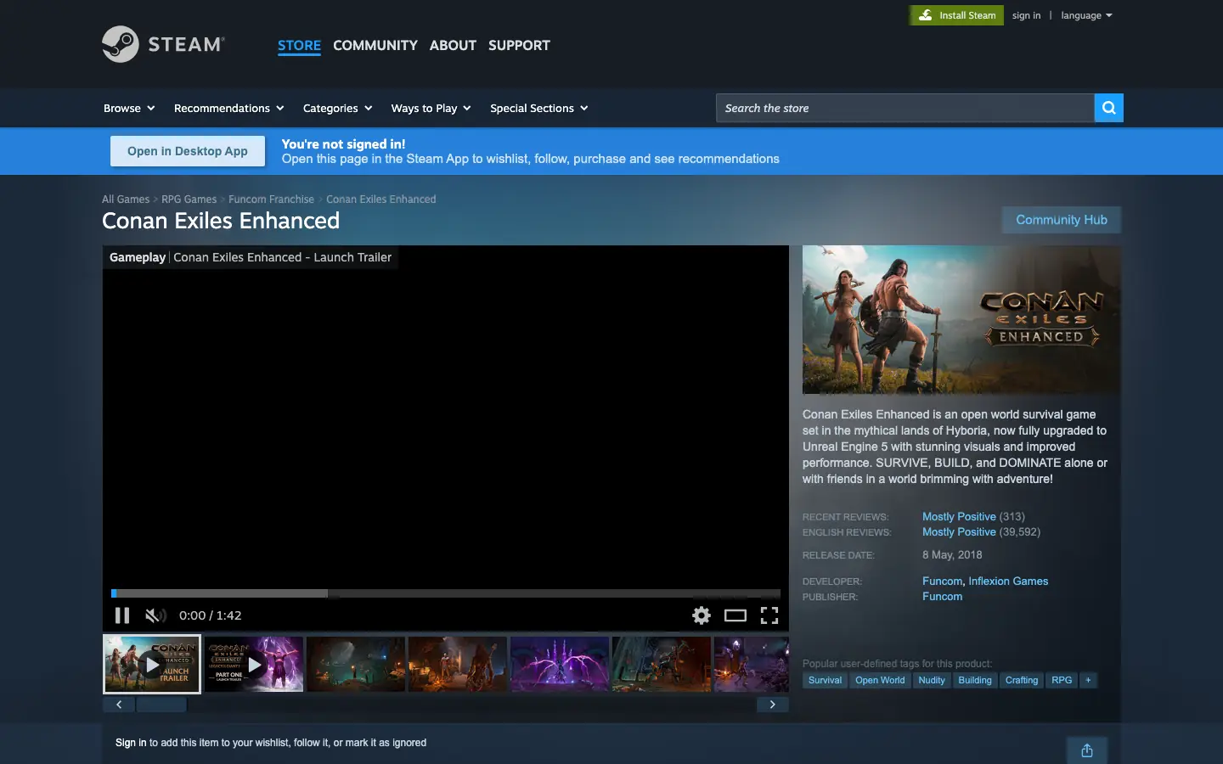Click Open in Desktop App
1223x764 pixels.
click(188, 151)
